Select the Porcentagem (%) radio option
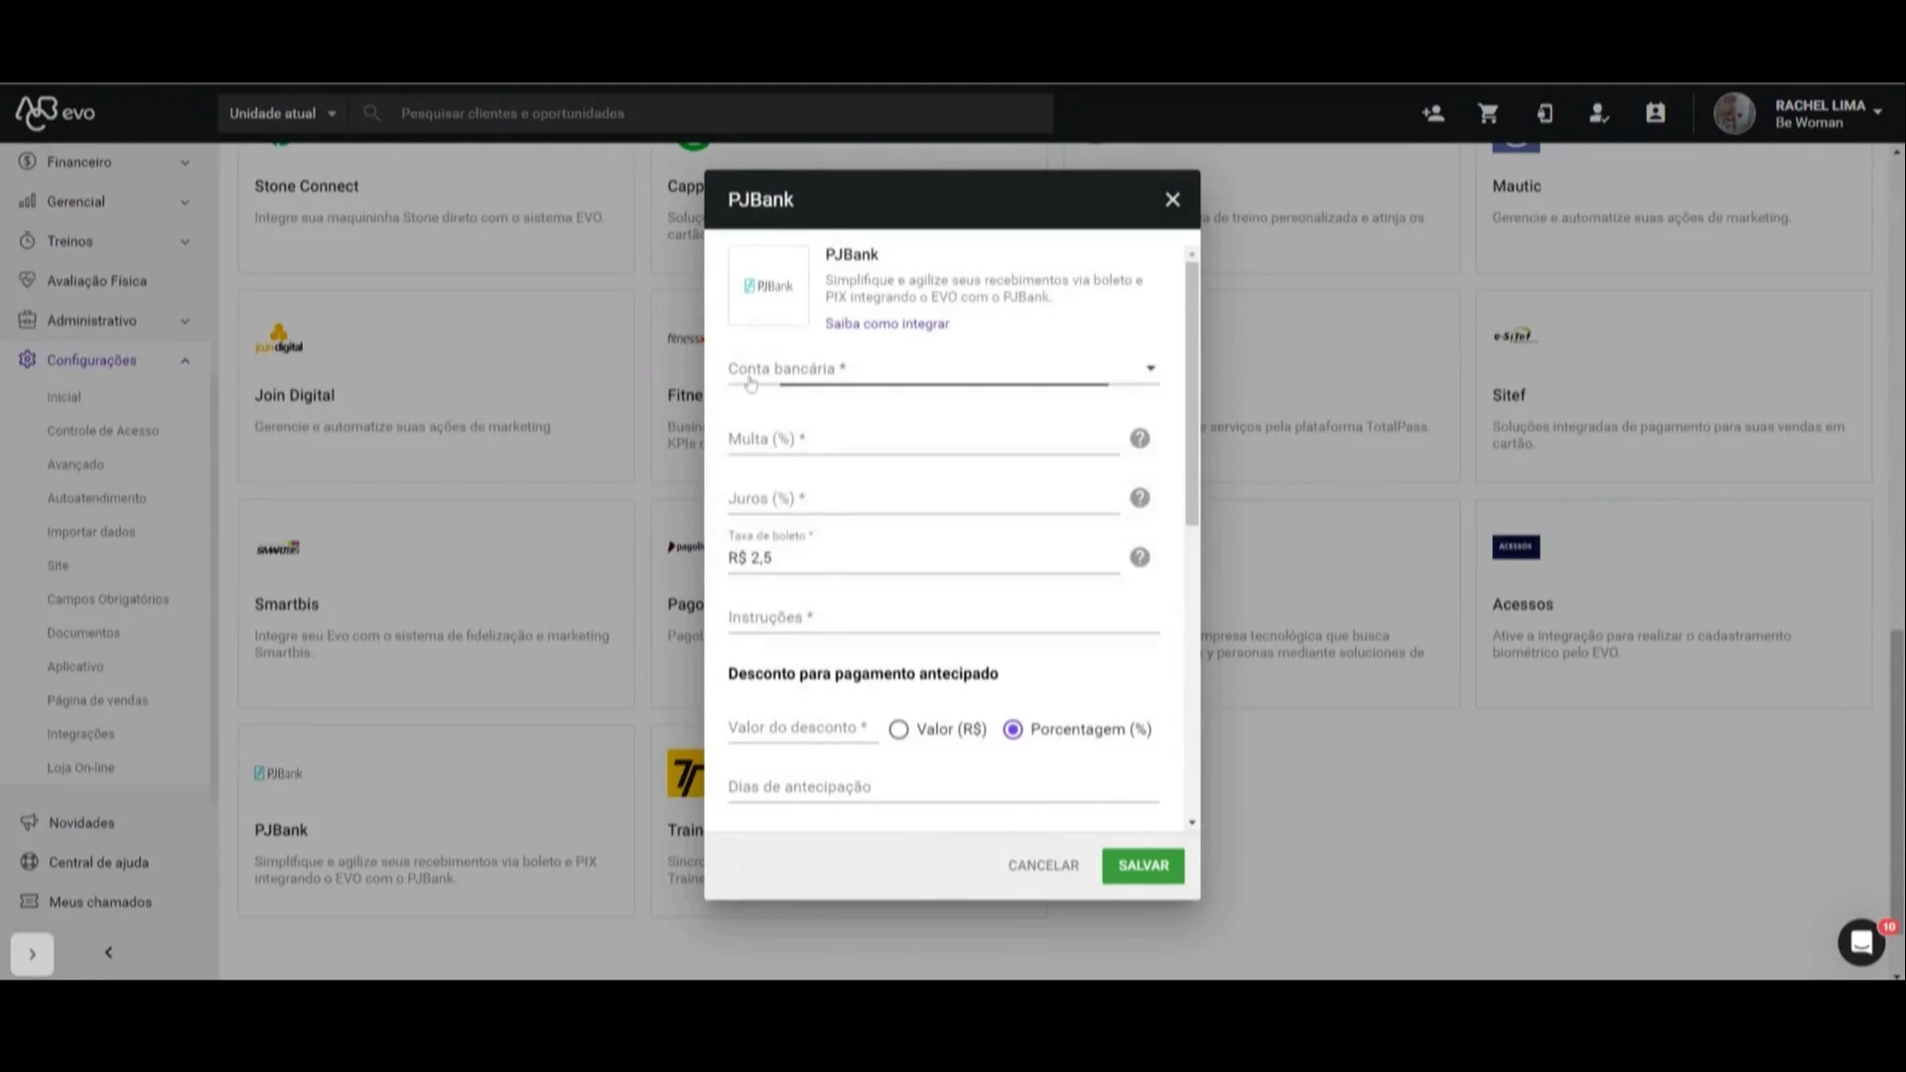This screenshot has height=1072, width=1906. coord(1013,730)
